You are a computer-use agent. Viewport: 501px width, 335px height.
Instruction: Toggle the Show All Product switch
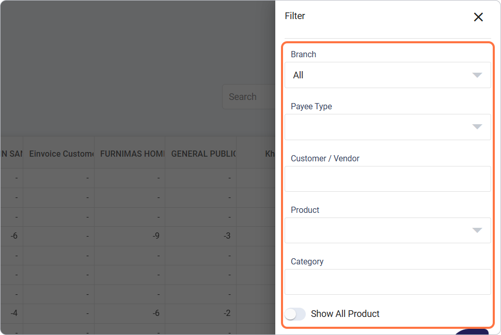[295, 314]
